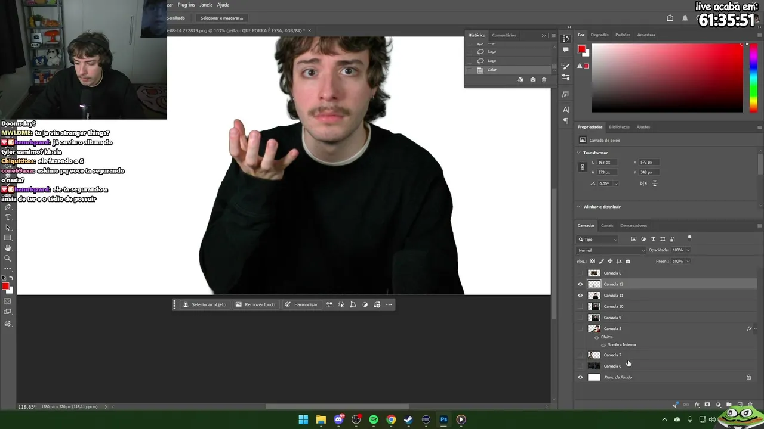Open the Opacidade percentage dropdown arrow
This screenshot has height=429, width=764.
(x=688, y=250)
